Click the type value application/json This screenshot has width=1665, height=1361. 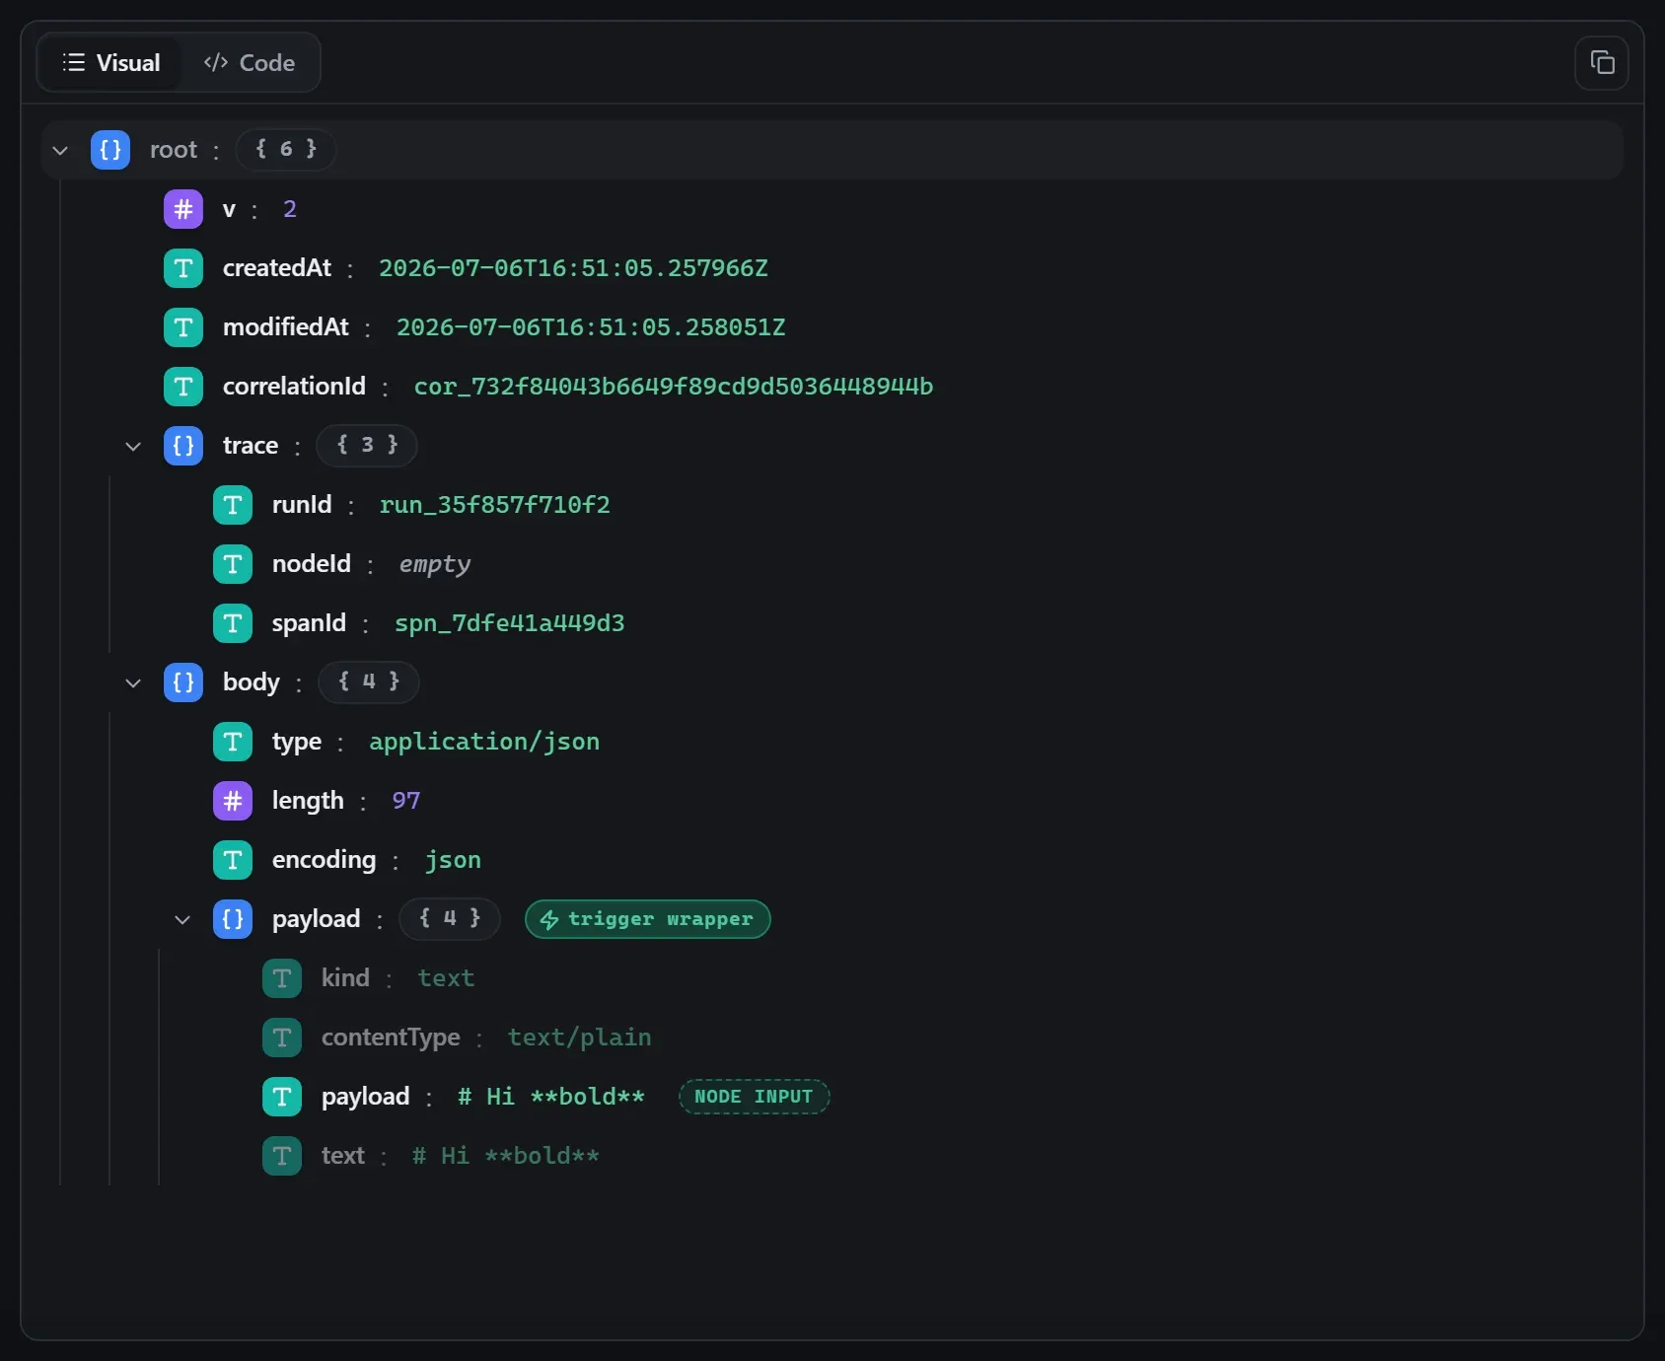(x=484, y=742)
